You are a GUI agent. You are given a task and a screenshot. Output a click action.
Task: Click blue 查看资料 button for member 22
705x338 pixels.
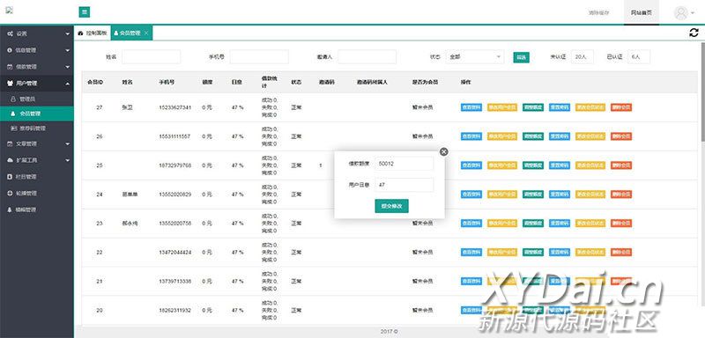tap(471, 253)
